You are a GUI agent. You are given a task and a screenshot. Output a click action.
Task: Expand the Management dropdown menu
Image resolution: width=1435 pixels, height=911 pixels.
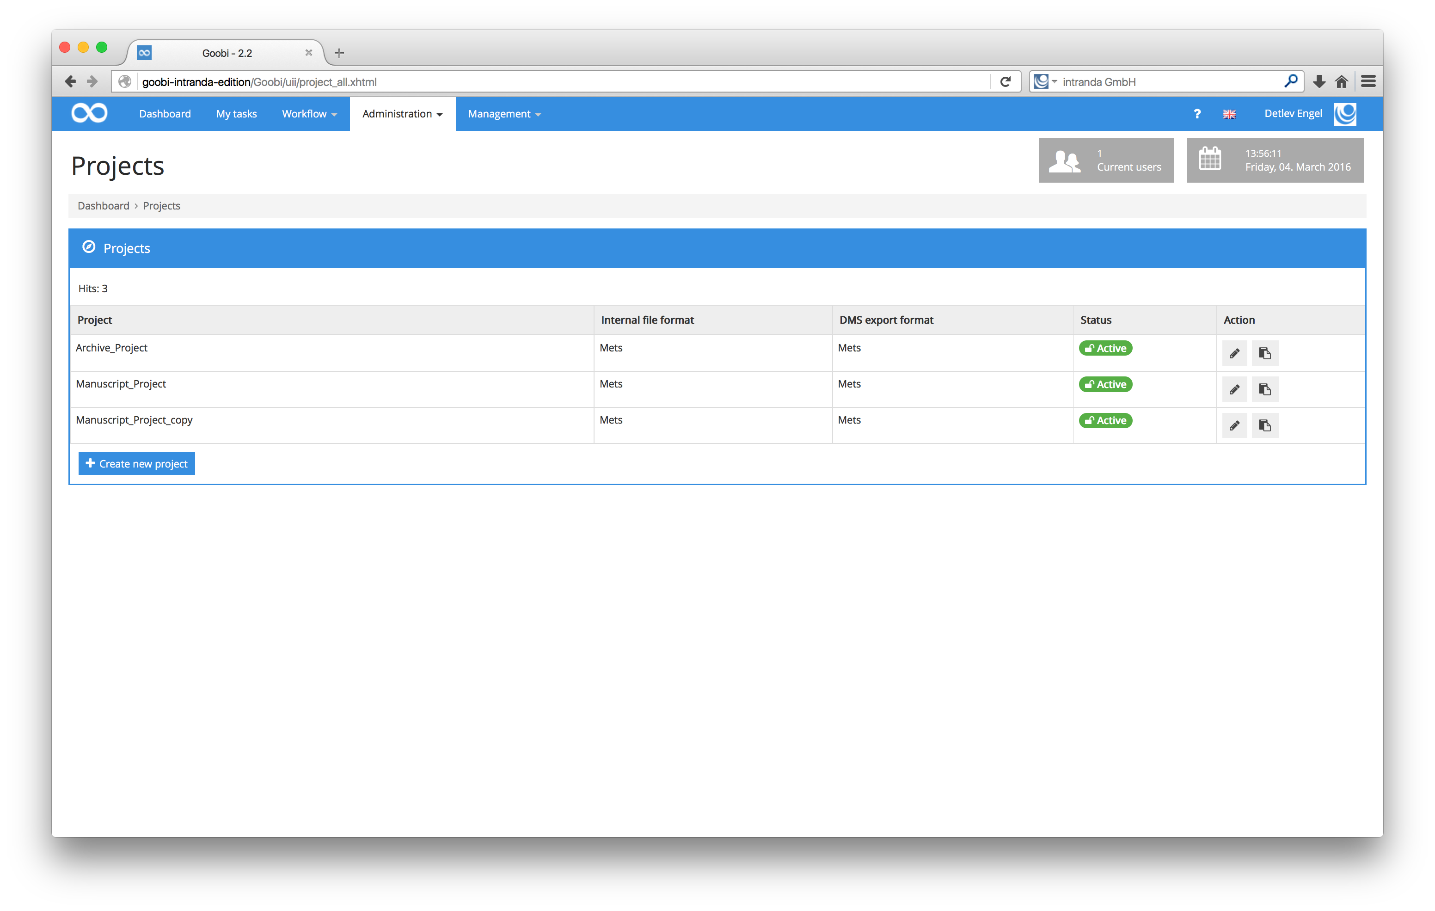click(x=504, y=114)
